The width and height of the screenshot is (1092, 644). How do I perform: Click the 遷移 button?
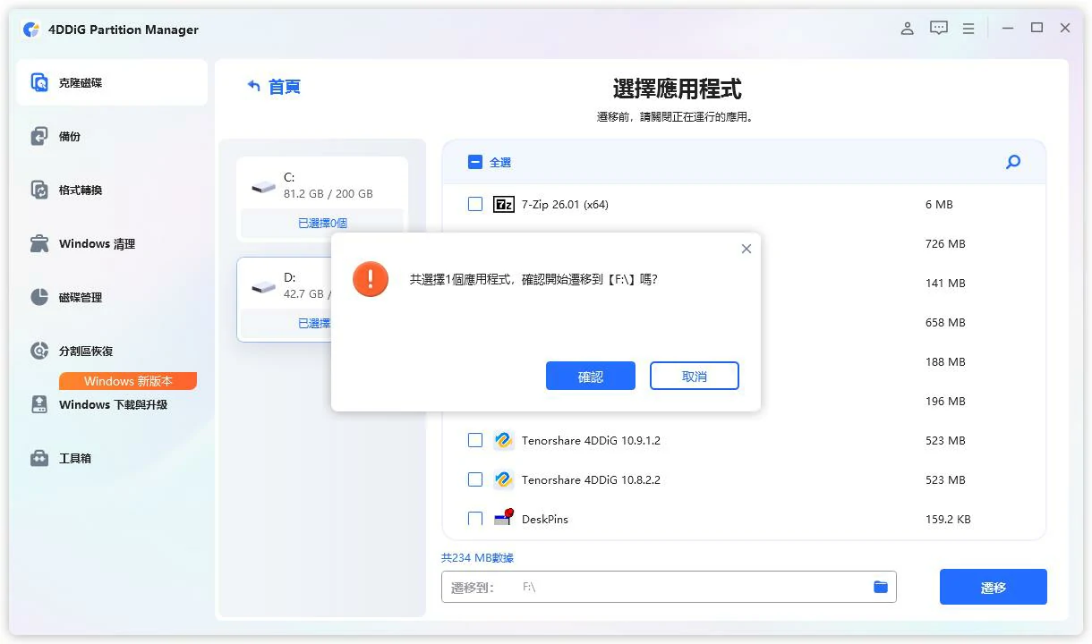tap(994, 587)
